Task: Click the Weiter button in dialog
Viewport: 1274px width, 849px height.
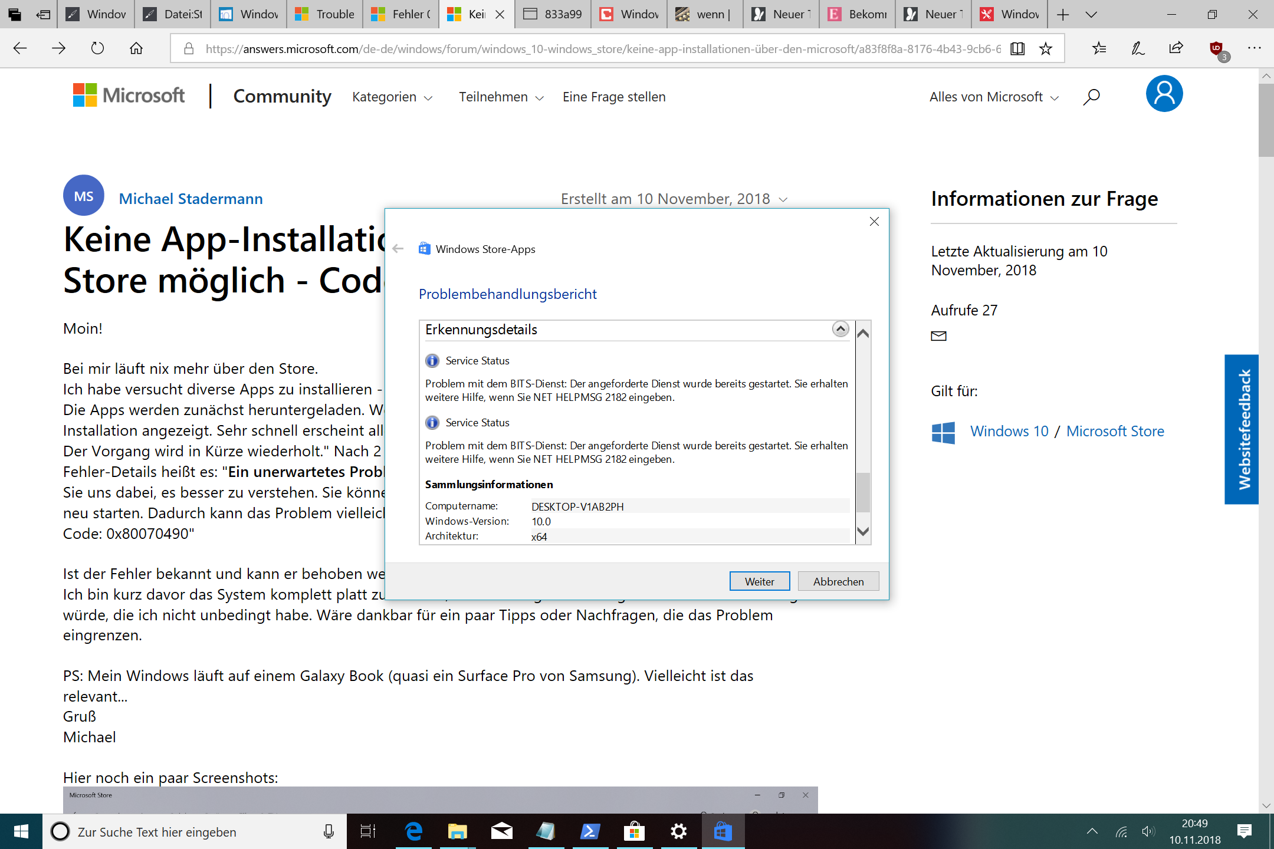Action: [759, 581]
